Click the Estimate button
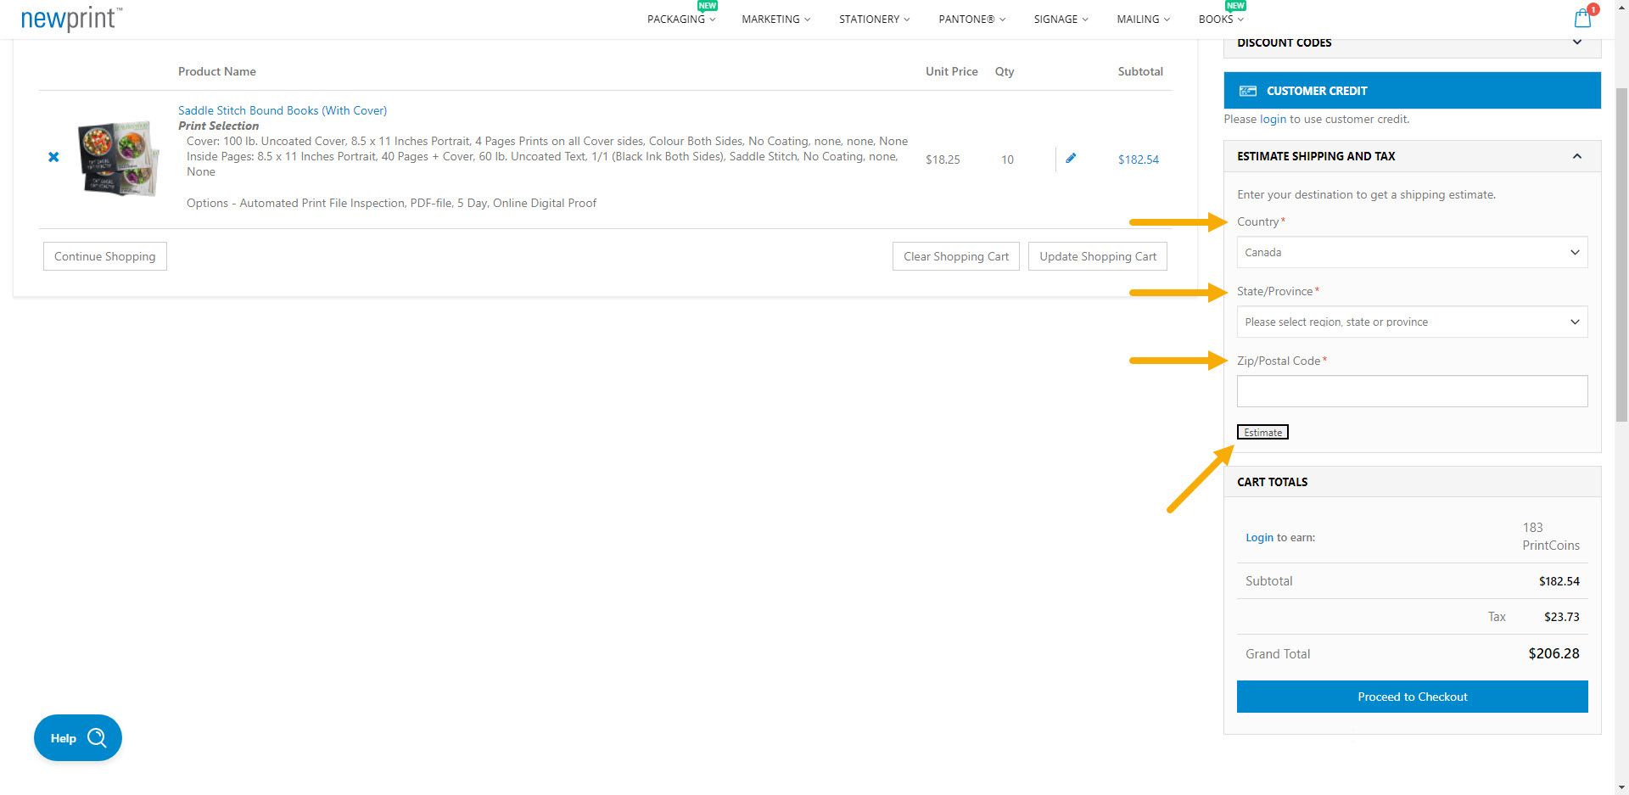 click(x=1262, y=431)
